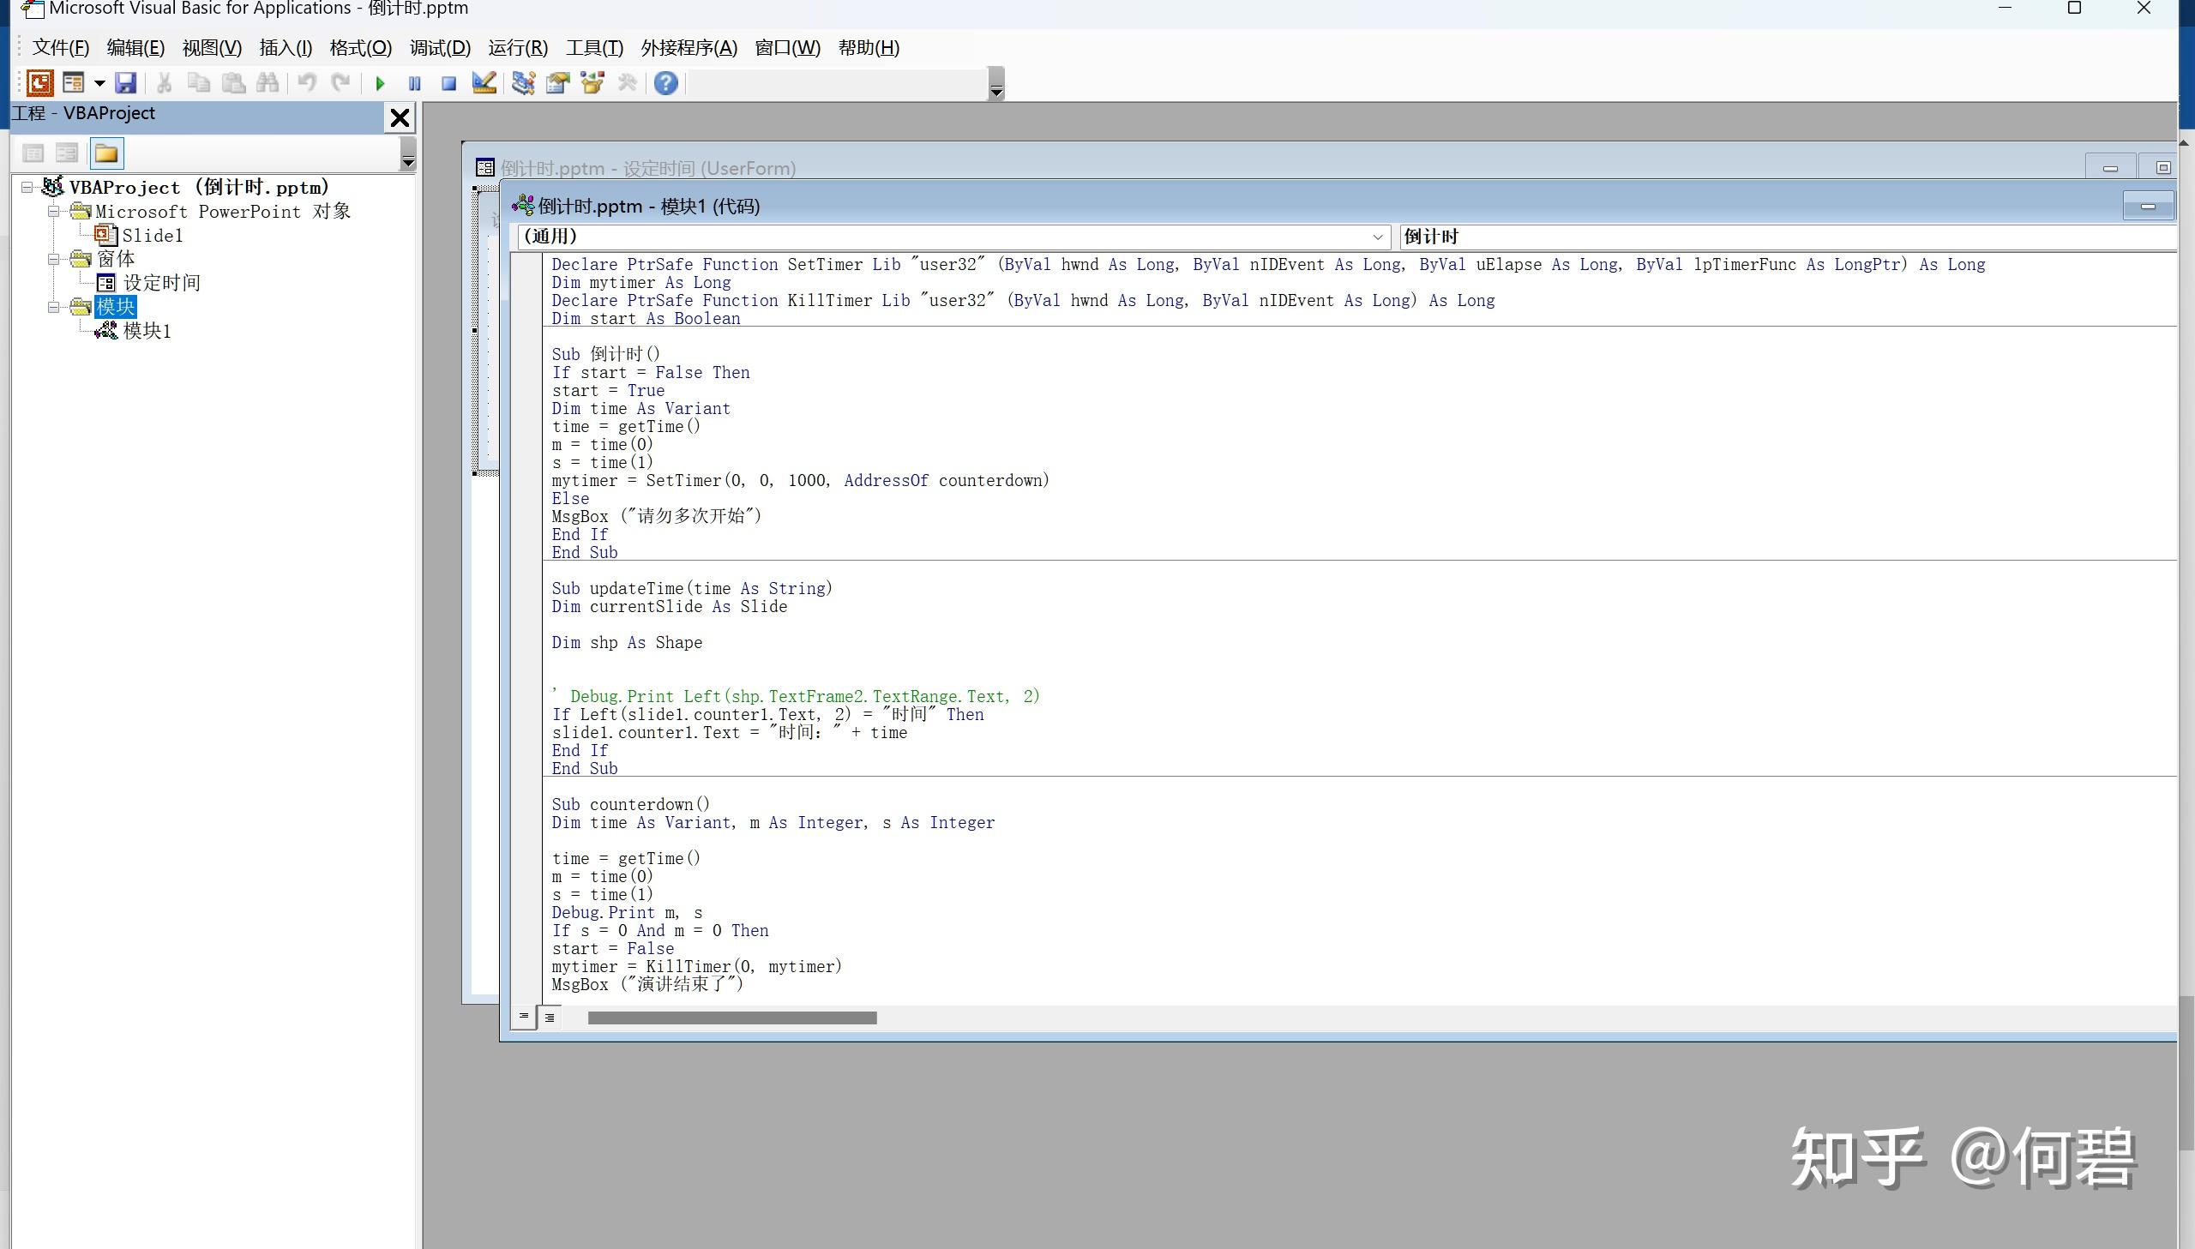Open project panel toolbar overflow arrow

coord(408,154)
